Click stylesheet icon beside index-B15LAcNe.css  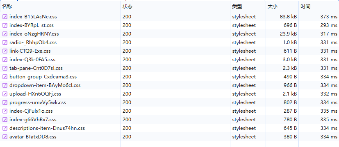click(x=5, y=17)
